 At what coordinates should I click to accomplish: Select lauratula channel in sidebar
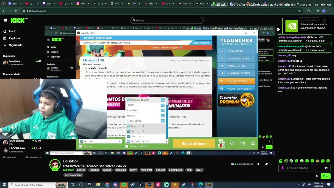[22, 63]
